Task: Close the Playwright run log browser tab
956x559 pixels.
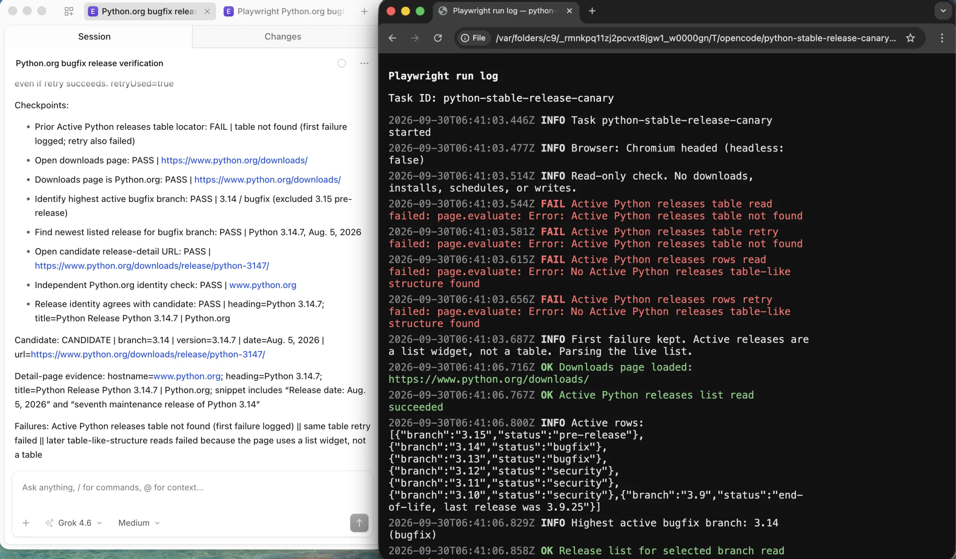Action: [x=569, y=11]
